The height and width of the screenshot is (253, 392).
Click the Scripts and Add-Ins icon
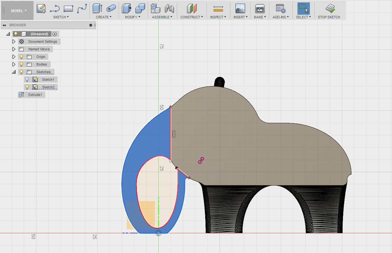tap(281, 8)
